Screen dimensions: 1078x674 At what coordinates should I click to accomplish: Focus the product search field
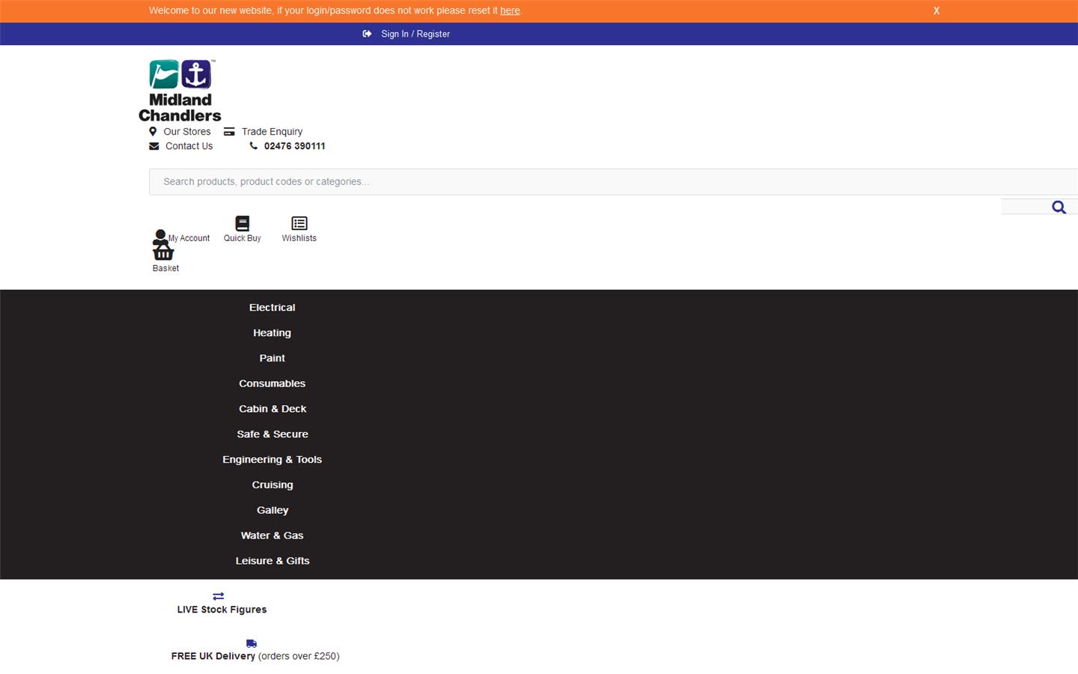[599, 182]
